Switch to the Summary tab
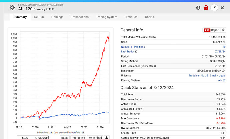The width and height of the screenshot is (230, 139). [x=20, y=17]
